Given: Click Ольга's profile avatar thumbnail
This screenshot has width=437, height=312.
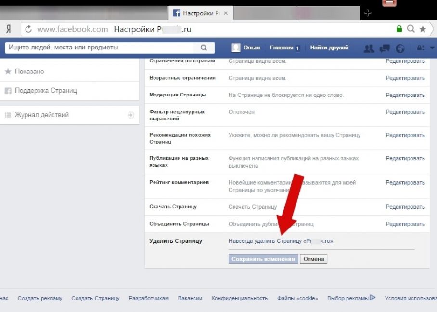Looking at the screenshot, I should click(x=236, y=48).
